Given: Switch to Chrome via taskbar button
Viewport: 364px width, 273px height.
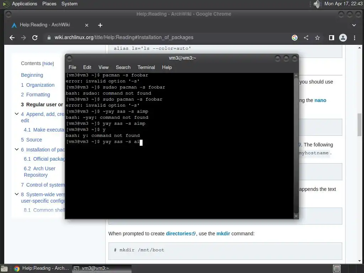Looking at the screenshot, I should (42, 269).
